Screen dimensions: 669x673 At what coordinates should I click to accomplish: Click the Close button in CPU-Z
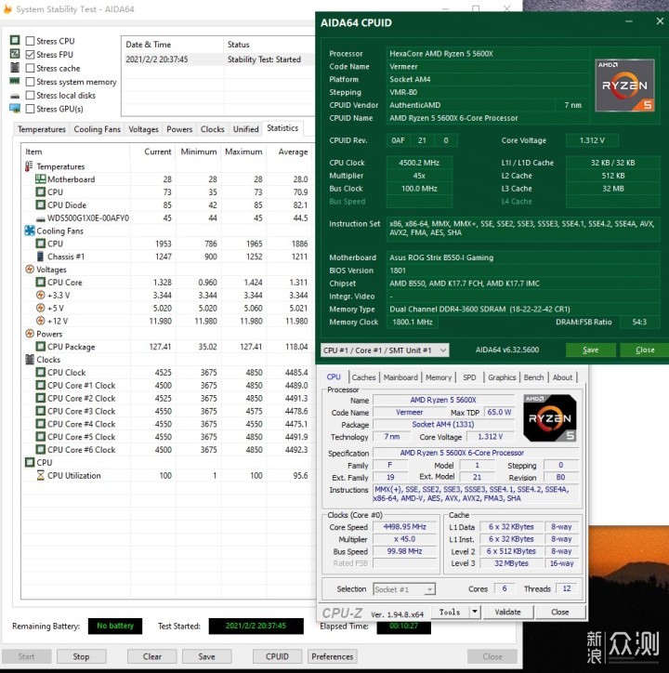point(560,612)
